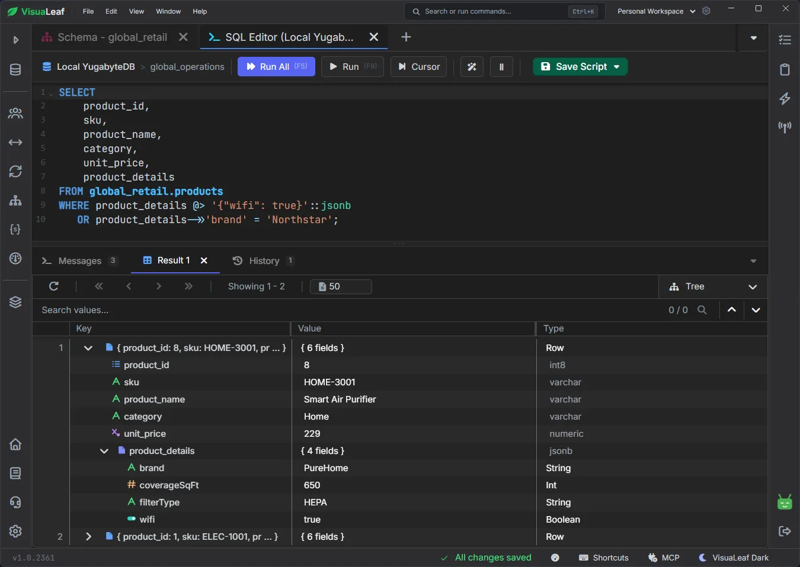
Task: Open MCP from the status bar
Action: click(x=664, y=558)
